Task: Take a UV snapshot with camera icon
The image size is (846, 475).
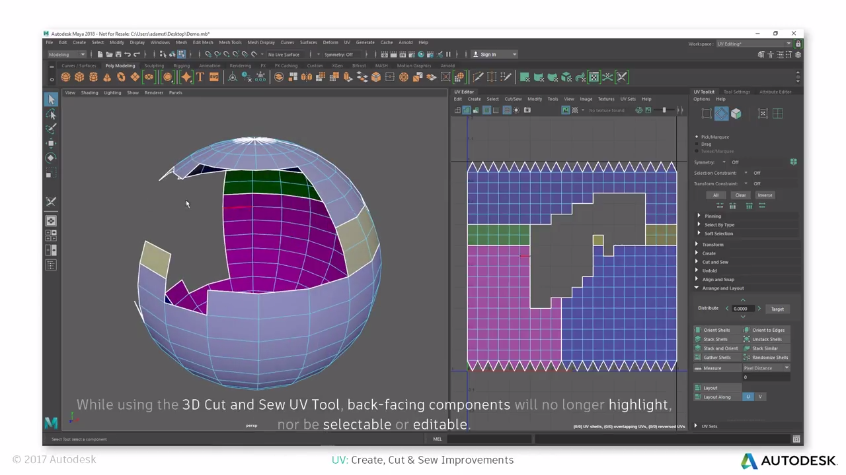Action: pos(527,110)
